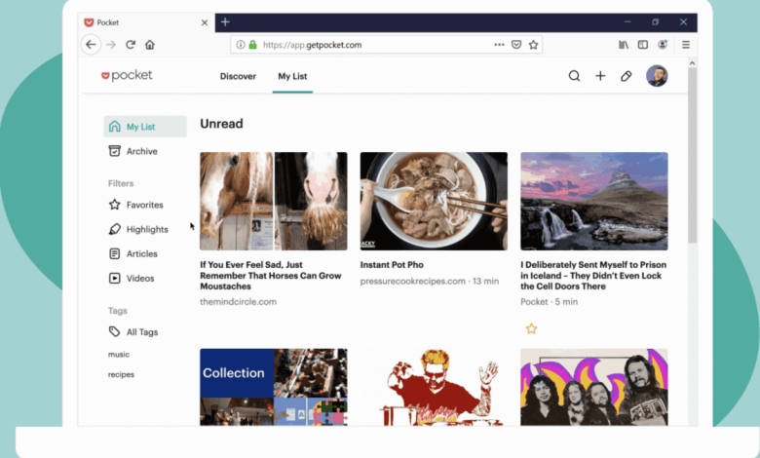Open a new tab with plus button
The height and width of the screenshot is (458, 760).
point(225,22)
